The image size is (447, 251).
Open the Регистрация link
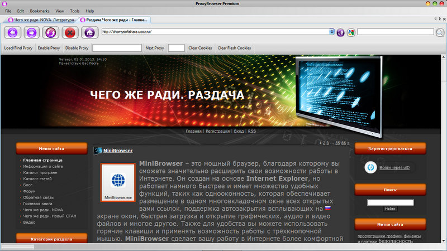(x=217, y=131)
